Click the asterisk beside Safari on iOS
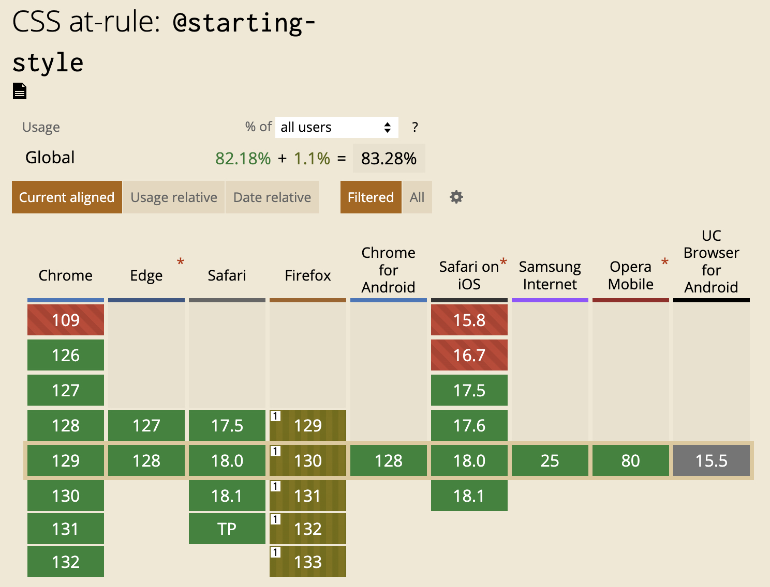Image resolution: width=770 pixels, height=587 pixels. click(x=503, y=262)
